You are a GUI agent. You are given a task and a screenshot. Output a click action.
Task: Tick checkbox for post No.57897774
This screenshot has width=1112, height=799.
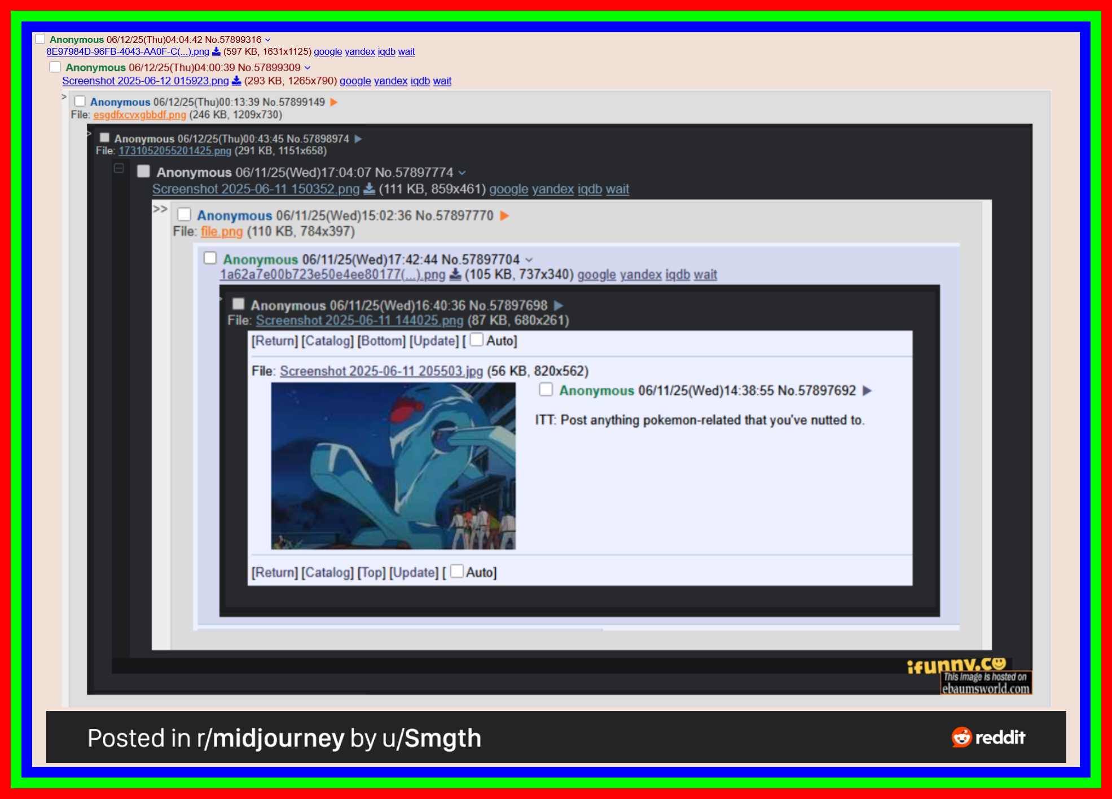[x=144, y=171]
